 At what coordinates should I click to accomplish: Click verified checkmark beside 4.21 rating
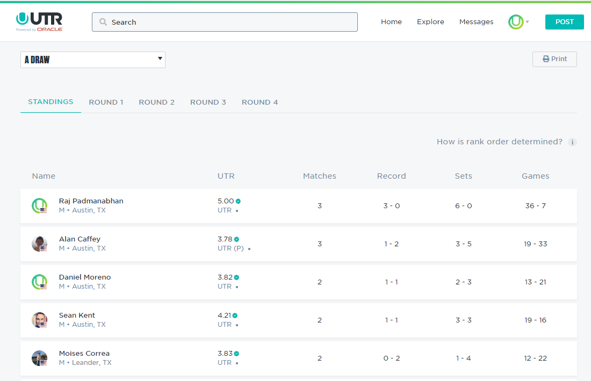[235, 316]
